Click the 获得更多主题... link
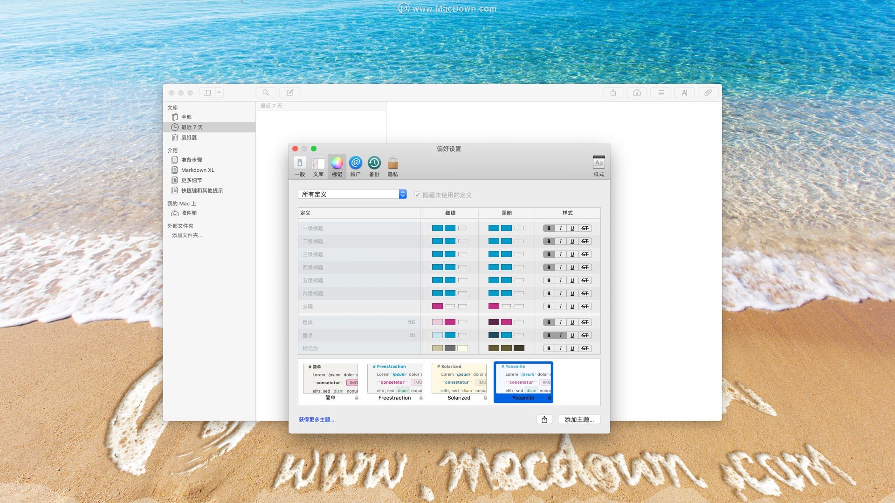The width and height of the screenshot is (895, 503). click(x=316, y=420)
